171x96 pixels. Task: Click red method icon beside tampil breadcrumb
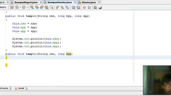click(x=16, y=89)
